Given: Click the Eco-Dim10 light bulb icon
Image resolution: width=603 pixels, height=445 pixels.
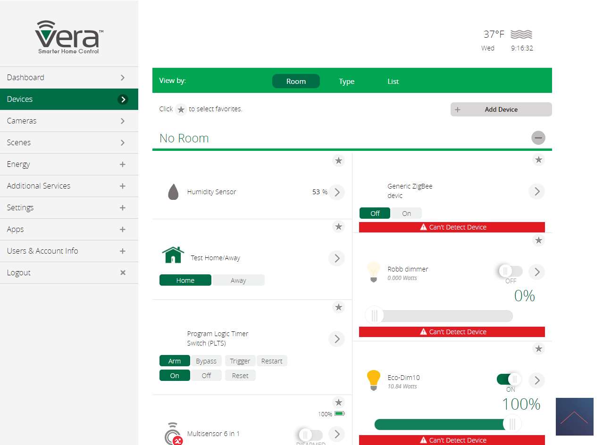Looking at the screenshot, I should pos(373,380).
